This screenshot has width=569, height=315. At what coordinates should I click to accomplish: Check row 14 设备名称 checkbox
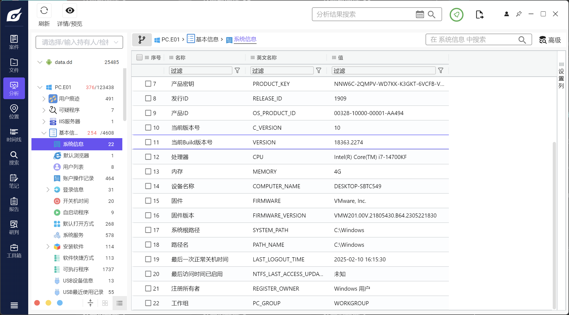(148, 186)
